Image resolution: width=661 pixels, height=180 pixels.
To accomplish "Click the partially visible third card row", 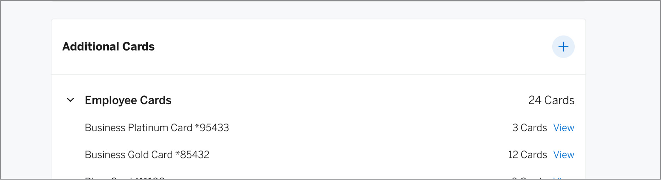I will (x=125, y=178).
